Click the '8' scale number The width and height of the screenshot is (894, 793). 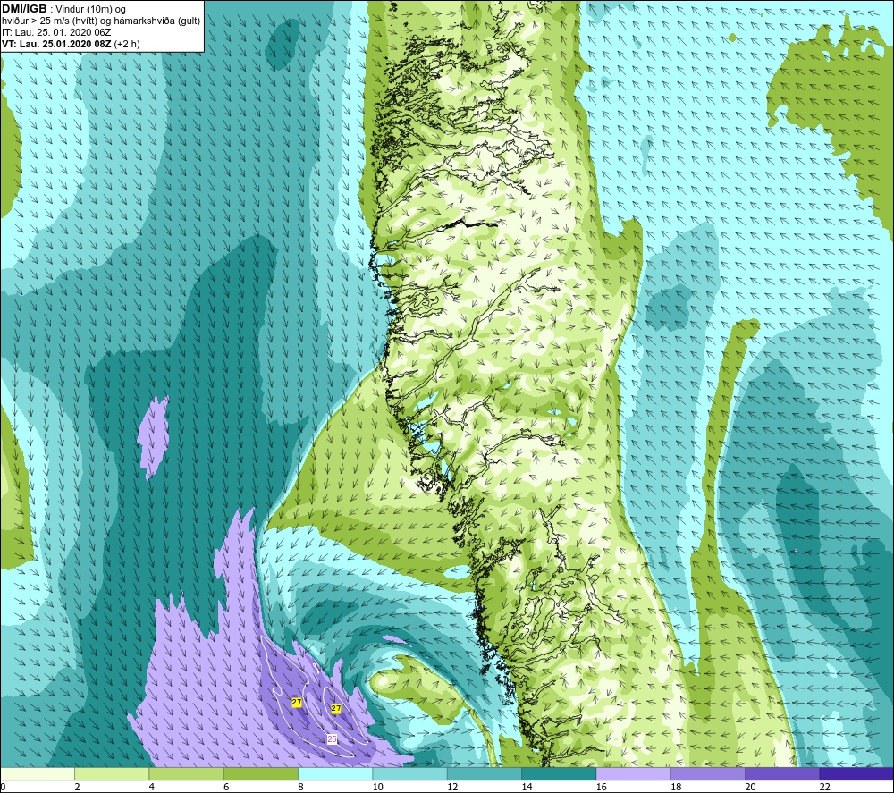point(300,787)
